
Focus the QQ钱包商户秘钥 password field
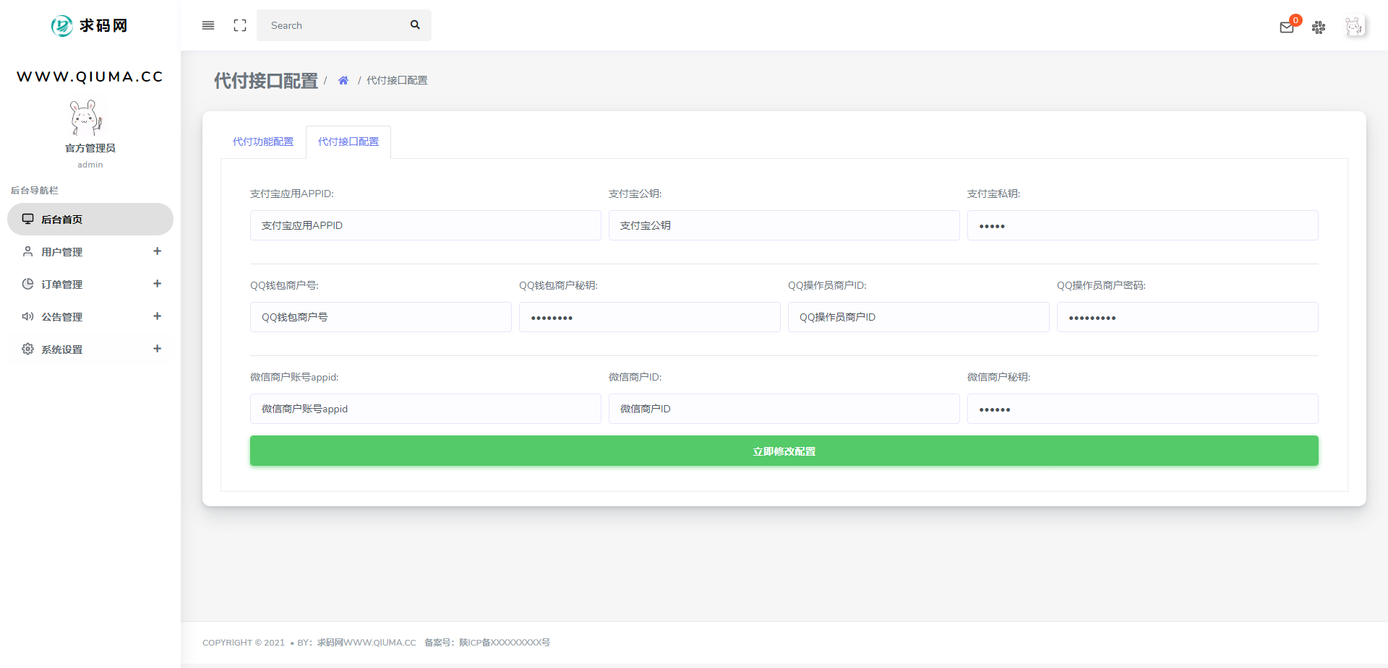point(650,317)
